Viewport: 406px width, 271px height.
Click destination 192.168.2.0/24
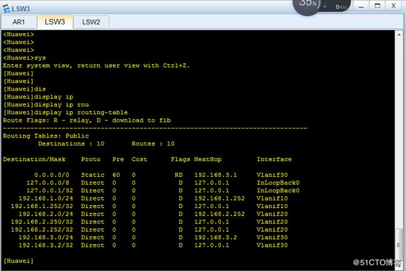pos(46,214)
